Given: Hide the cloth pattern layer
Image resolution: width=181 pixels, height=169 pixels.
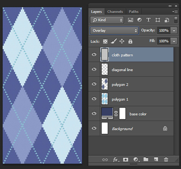Looking at the screenshot, I should [94, 54].
